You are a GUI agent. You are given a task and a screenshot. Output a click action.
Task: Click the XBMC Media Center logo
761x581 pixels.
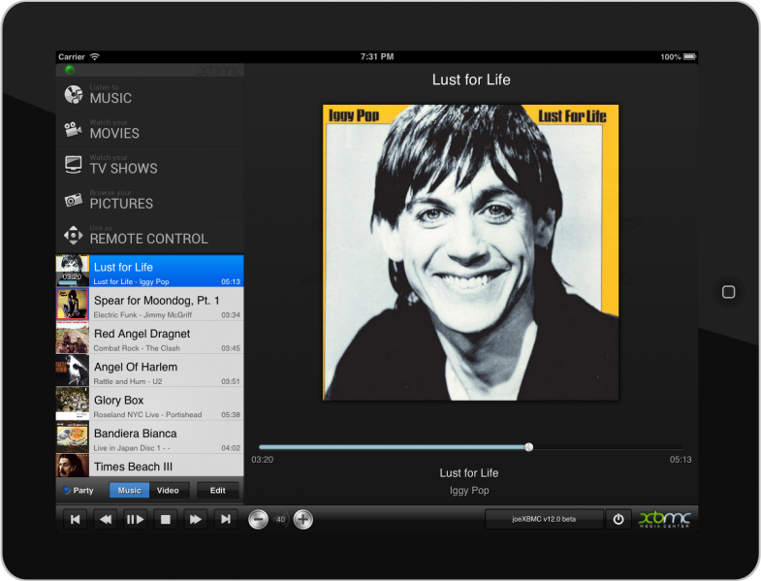point(664,519)
